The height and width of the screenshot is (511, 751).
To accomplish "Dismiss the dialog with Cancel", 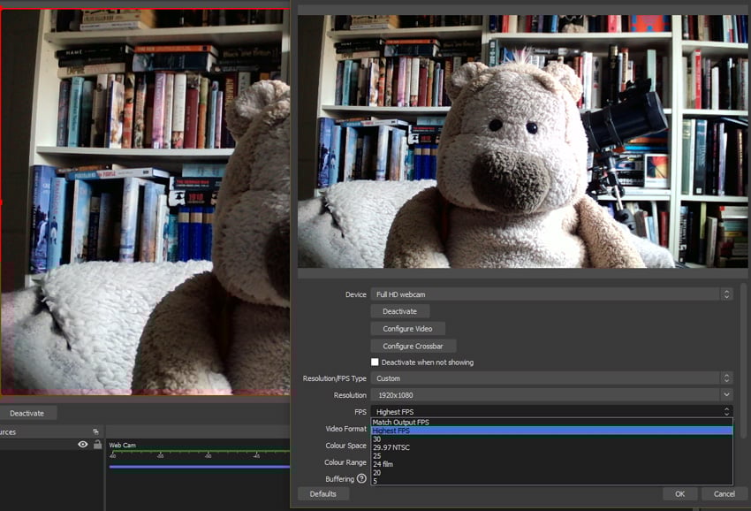I will (724, 494).
